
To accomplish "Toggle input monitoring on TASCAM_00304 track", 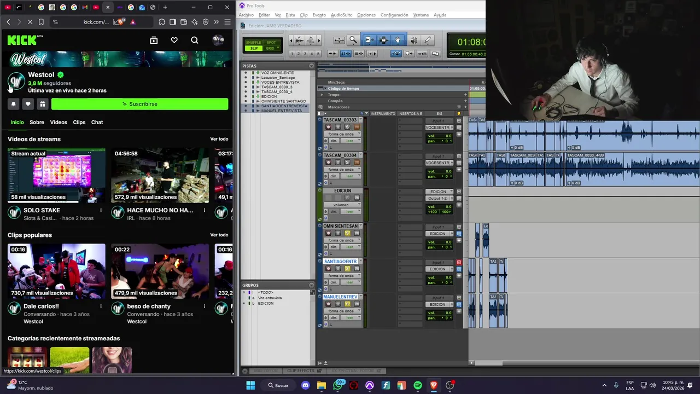I will pyautogui.click(x=337, y=163).
